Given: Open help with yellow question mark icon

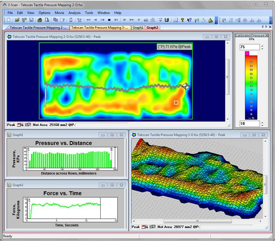Looking at the screenshot, I should click(182, 20).
